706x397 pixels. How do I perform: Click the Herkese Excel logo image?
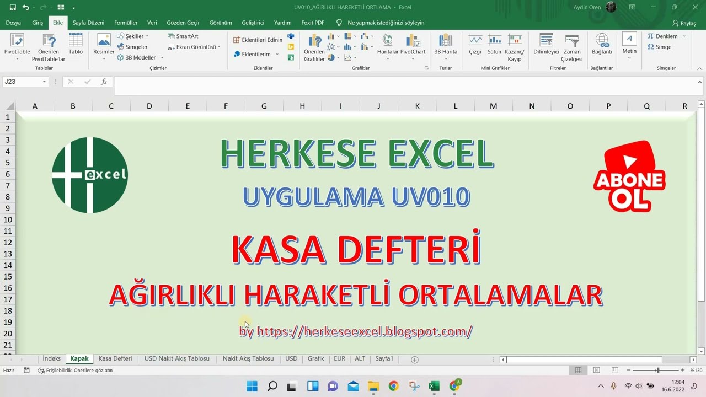pyautogui.click(x=90, y=175)
